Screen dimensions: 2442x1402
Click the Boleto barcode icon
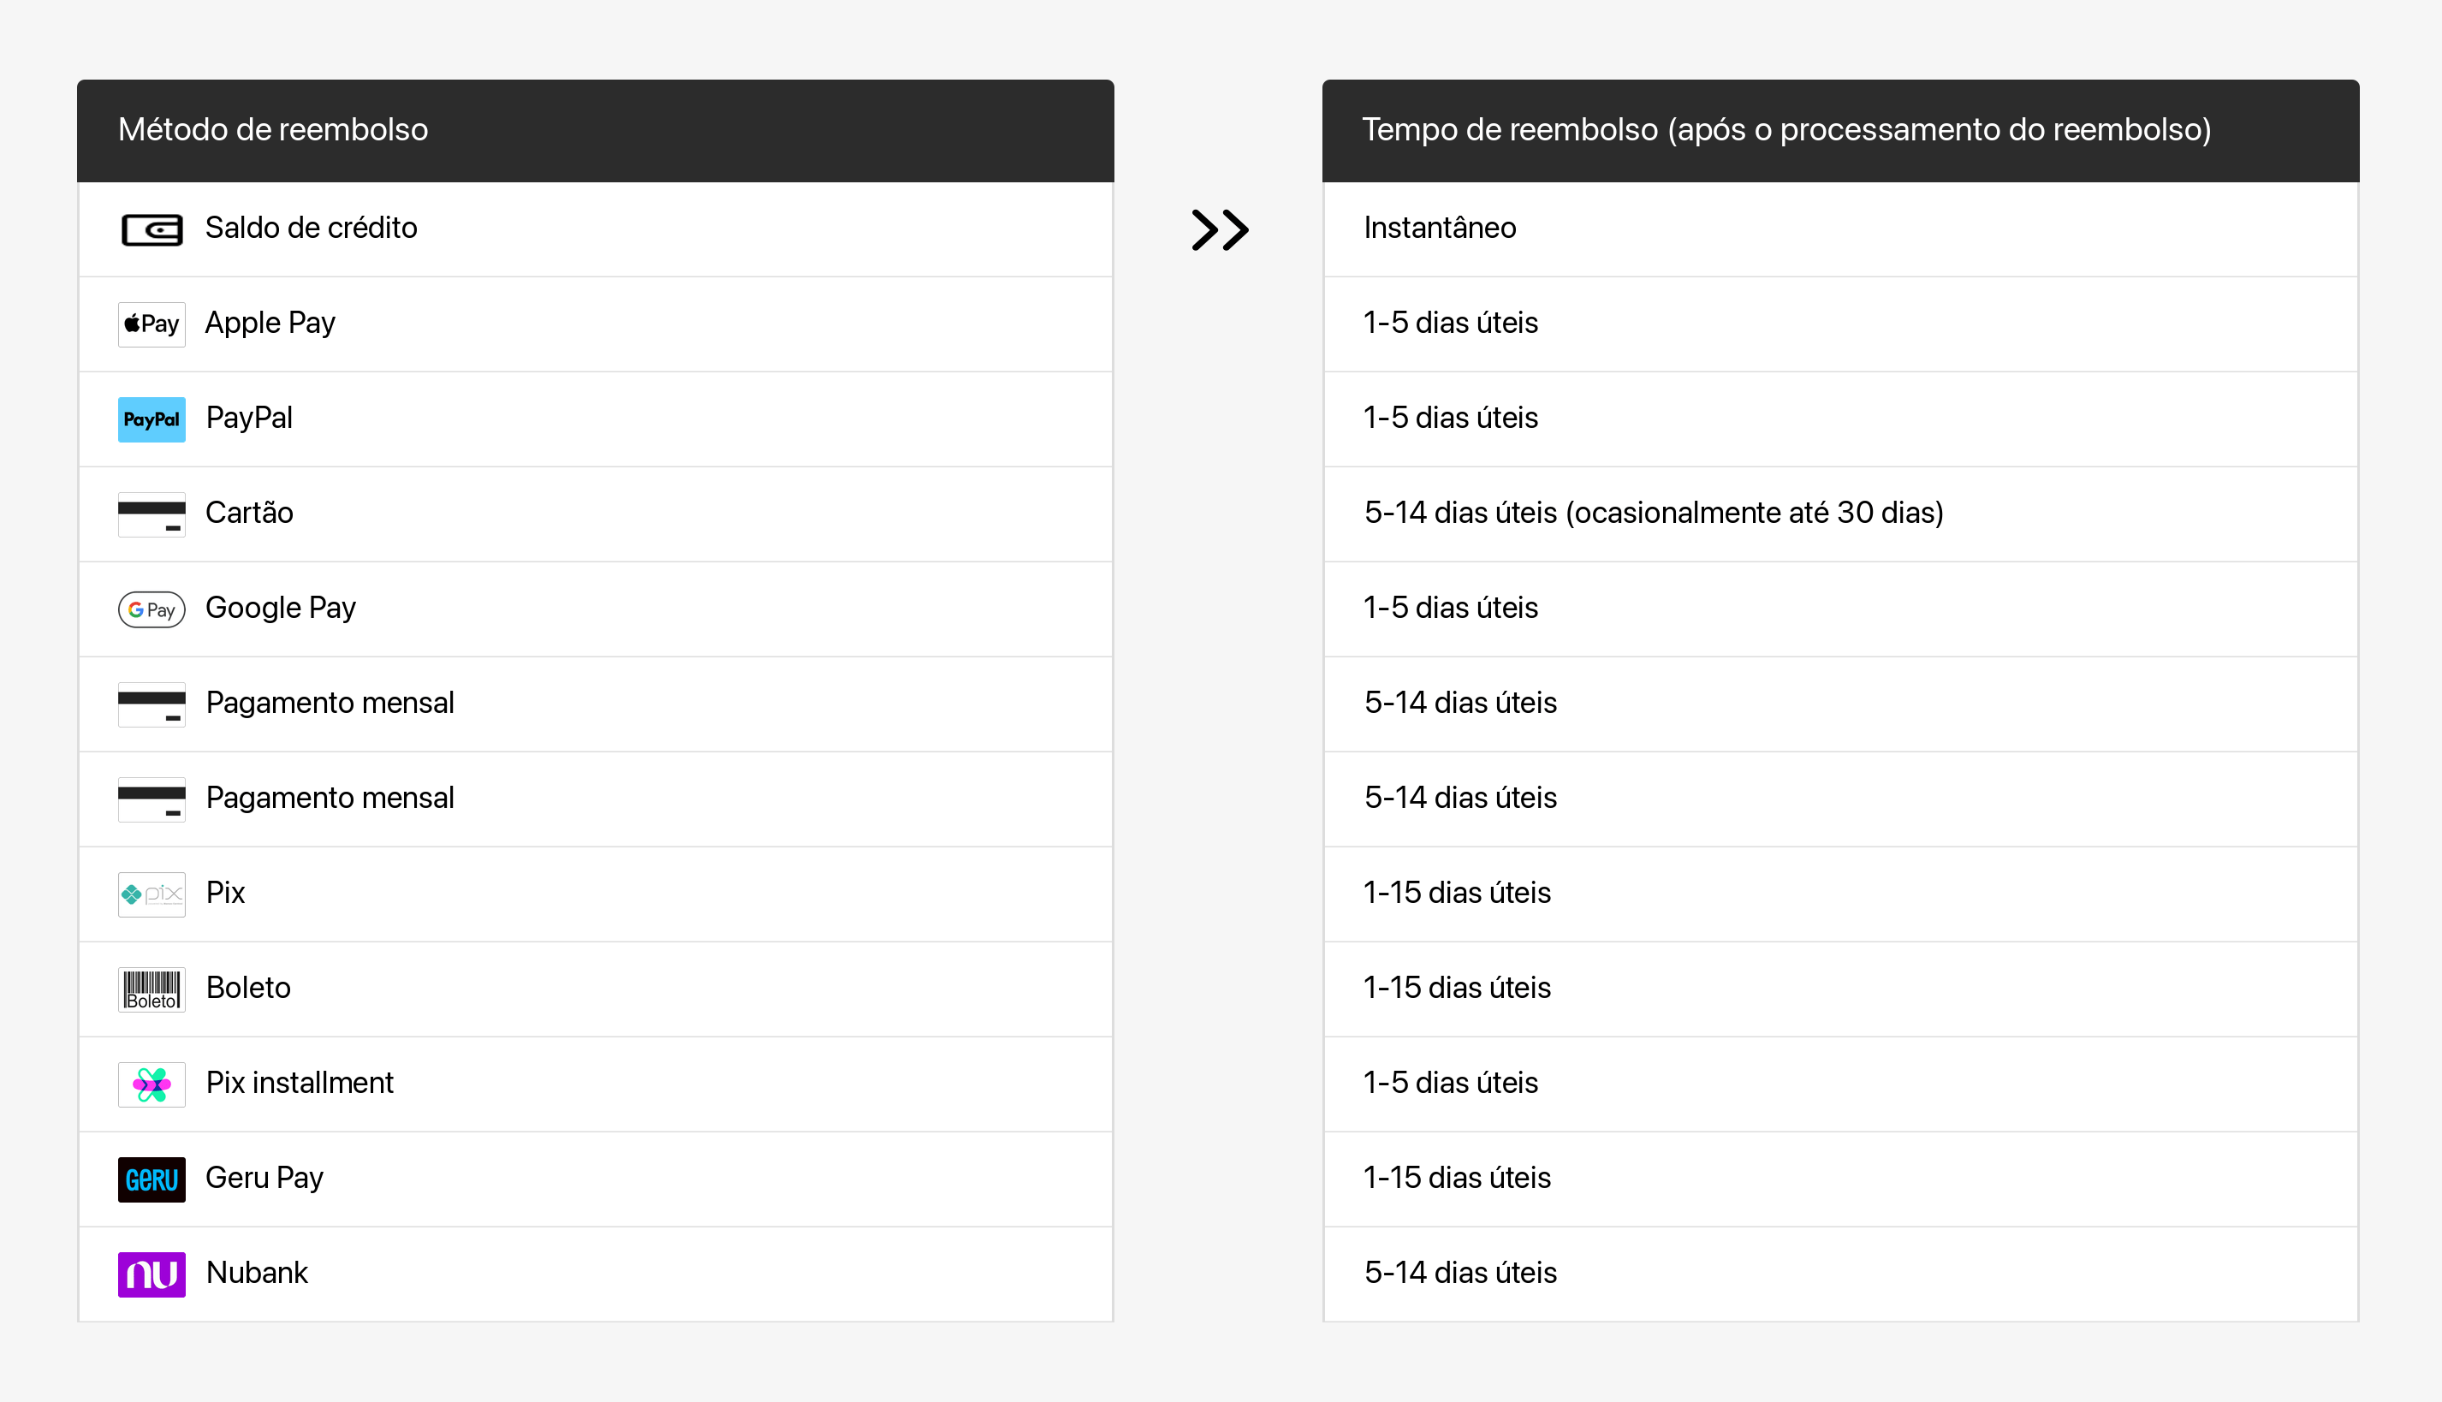point(152,989)
